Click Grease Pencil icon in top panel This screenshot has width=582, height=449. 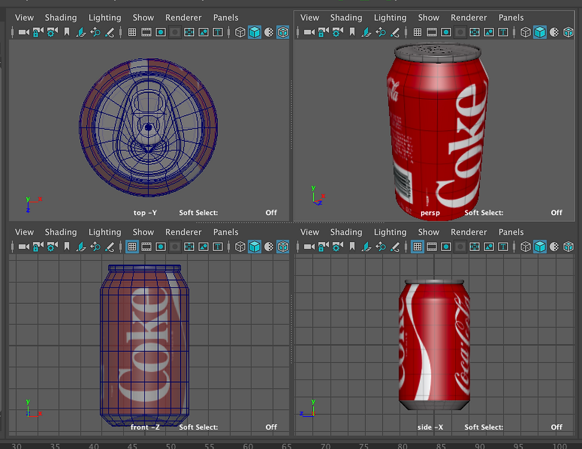(109, 32)
